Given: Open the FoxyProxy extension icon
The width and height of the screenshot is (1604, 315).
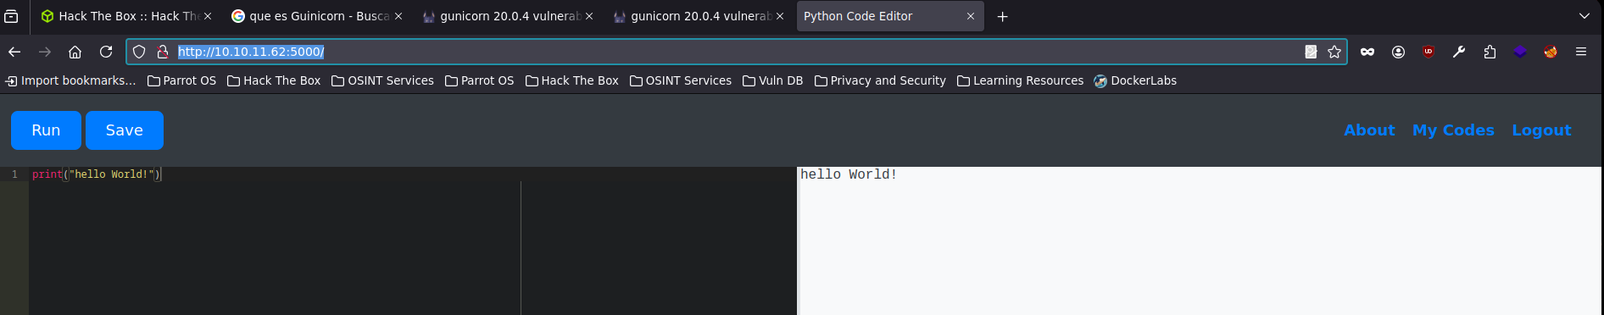Looking at the screenshot, I should [x=1551, y=52].
